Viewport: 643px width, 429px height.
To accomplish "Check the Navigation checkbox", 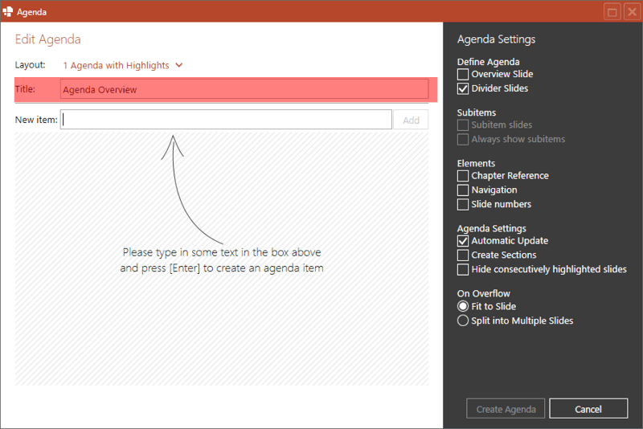I will (463, 190).
